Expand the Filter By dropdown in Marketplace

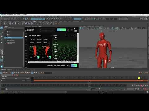(x=32, y=39)
